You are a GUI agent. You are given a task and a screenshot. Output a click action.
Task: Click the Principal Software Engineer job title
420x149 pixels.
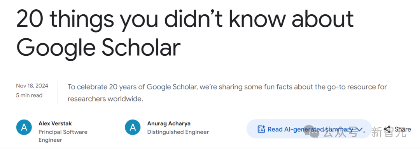tap(63, 136)
